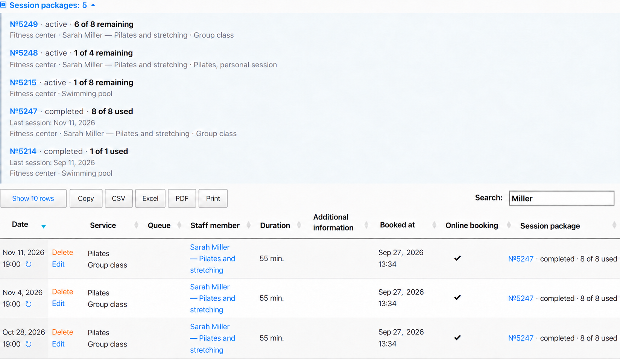This screenshot has height=359, width=620.
Task: Delete the Nov 4, 2026 booking
Action: [x=62, y=292]
